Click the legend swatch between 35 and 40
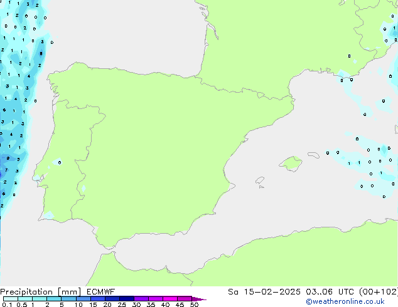398x307 pixels. tap(156, 299)
